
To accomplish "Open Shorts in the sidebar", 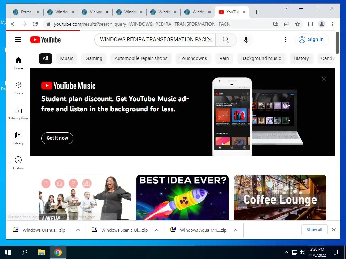I will pos(18,88).
